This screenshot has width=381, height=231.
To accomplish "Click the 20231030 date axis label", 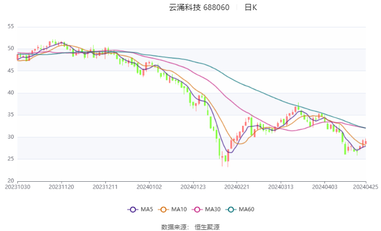I will [17, 188].
